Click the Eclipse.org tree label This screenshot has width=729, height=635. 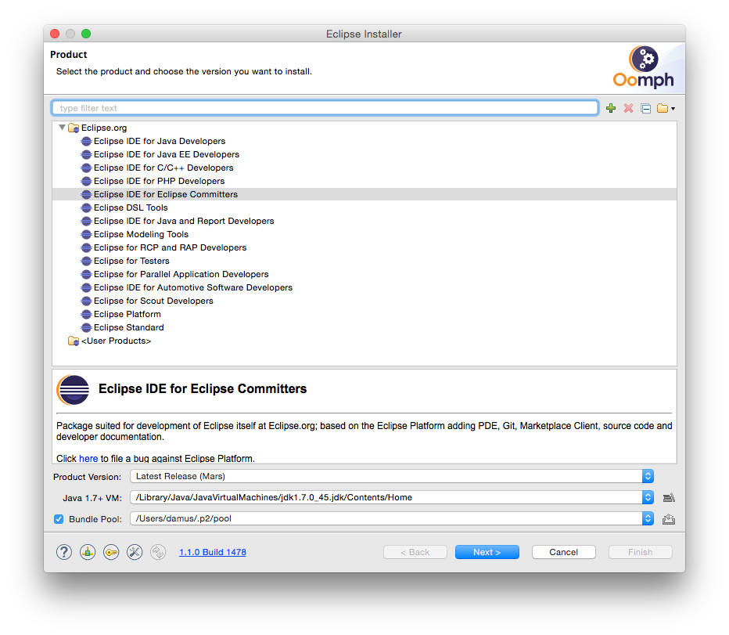[x=104, y=128]
